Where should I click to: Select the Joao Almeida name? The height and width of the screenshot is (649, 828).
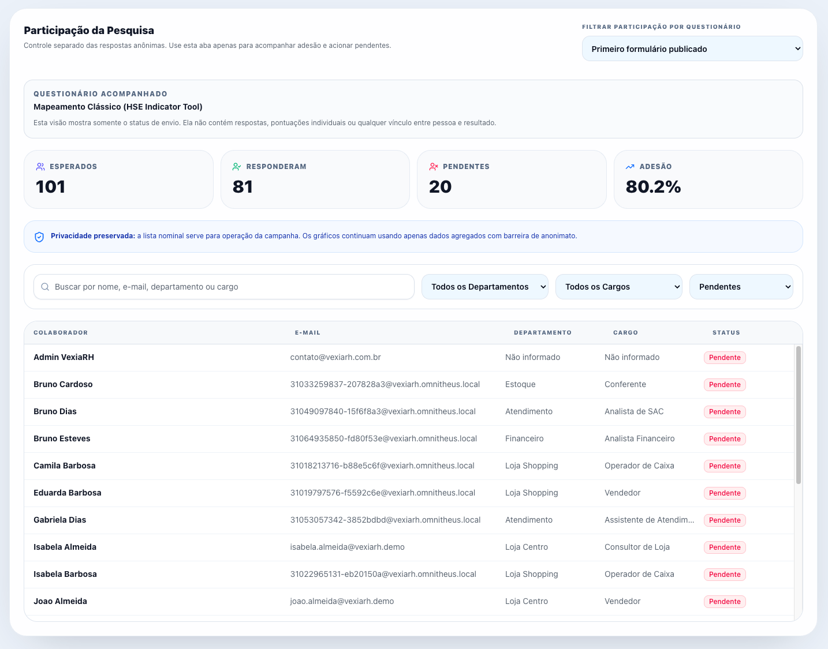click(61, 601)
